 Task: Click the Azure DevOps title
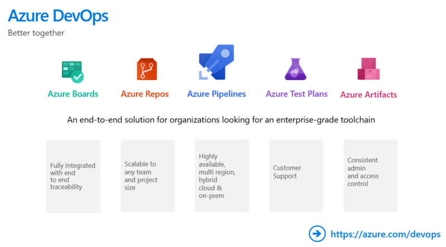point(58,16)
